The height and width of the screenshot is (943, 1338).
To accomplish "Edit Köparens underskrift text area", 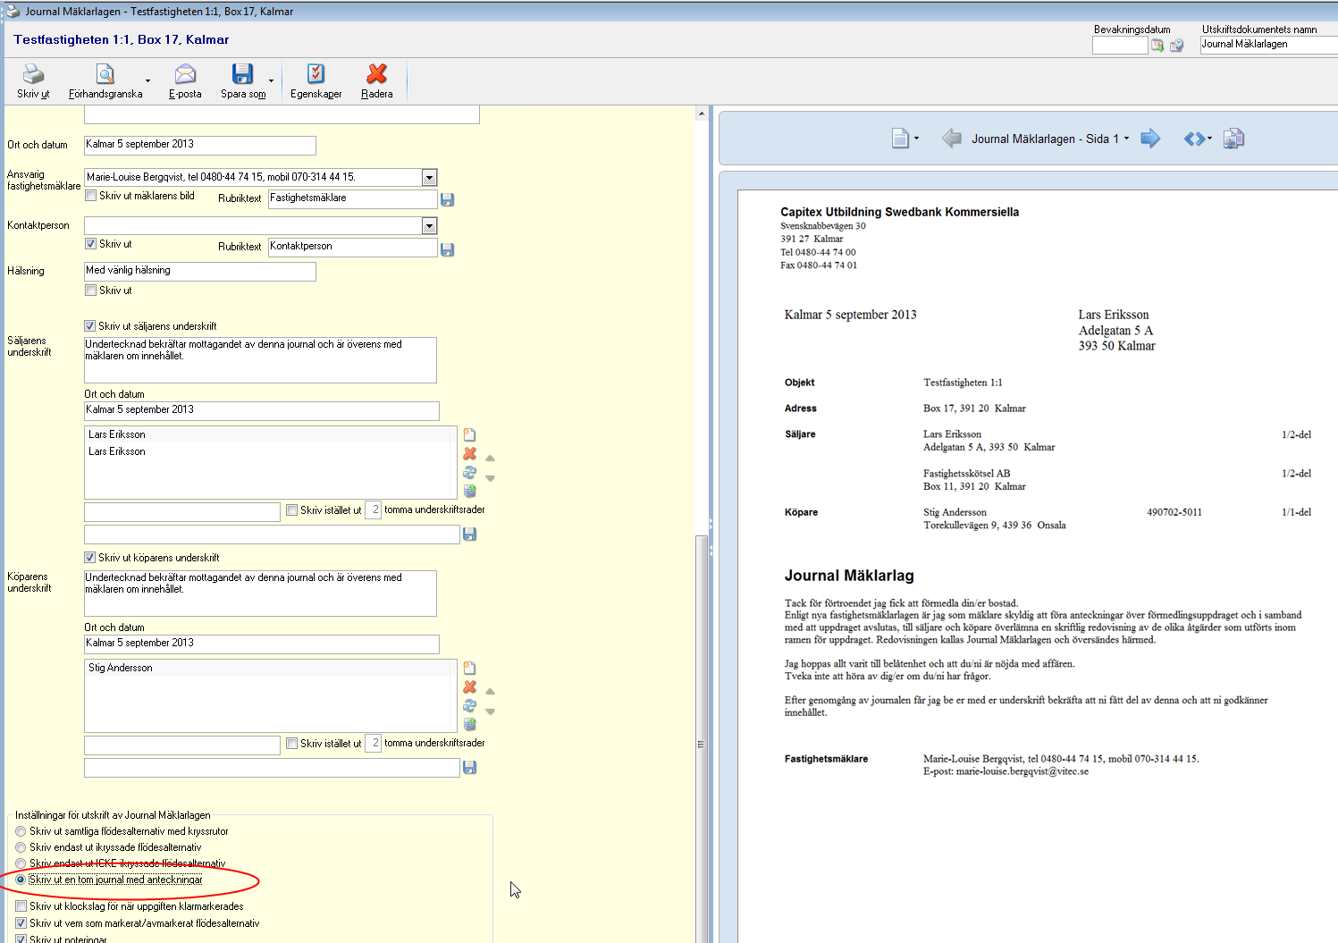I will click(x=260, y=594).
